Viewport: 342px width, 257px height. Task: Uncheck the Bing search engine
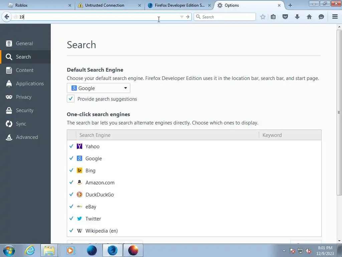click(71, 170)
